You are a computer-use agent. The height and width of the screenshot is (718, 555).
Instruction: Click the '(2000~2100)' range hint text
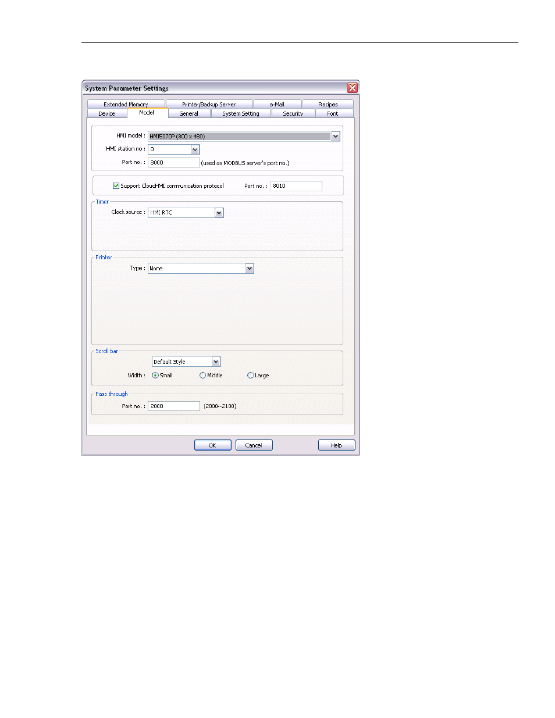coord(220,406)
